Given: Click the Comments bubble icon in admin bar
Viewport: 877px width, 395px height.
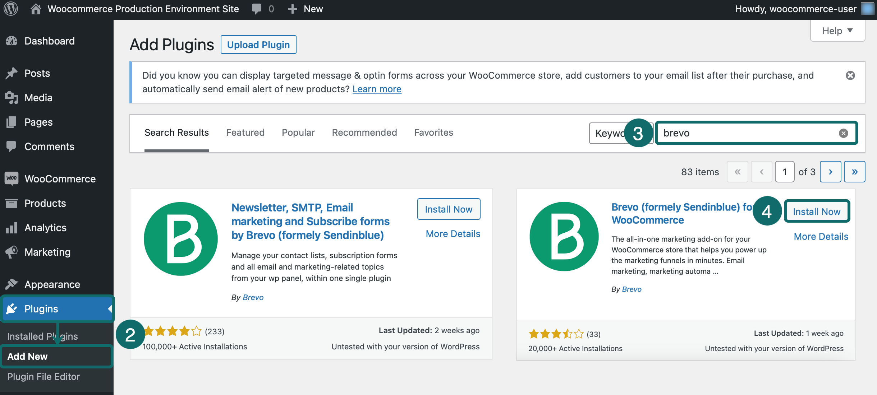Looking at the screenshot, I should (x=257, y=9).
